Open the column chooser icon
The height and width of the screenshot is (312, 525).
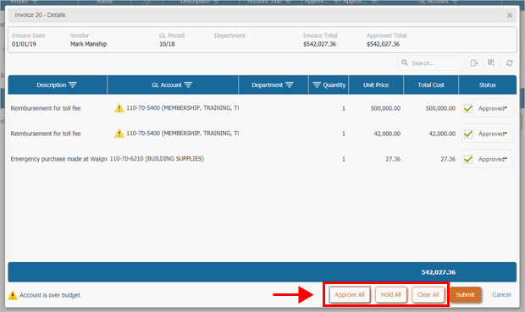click(491, 63)
